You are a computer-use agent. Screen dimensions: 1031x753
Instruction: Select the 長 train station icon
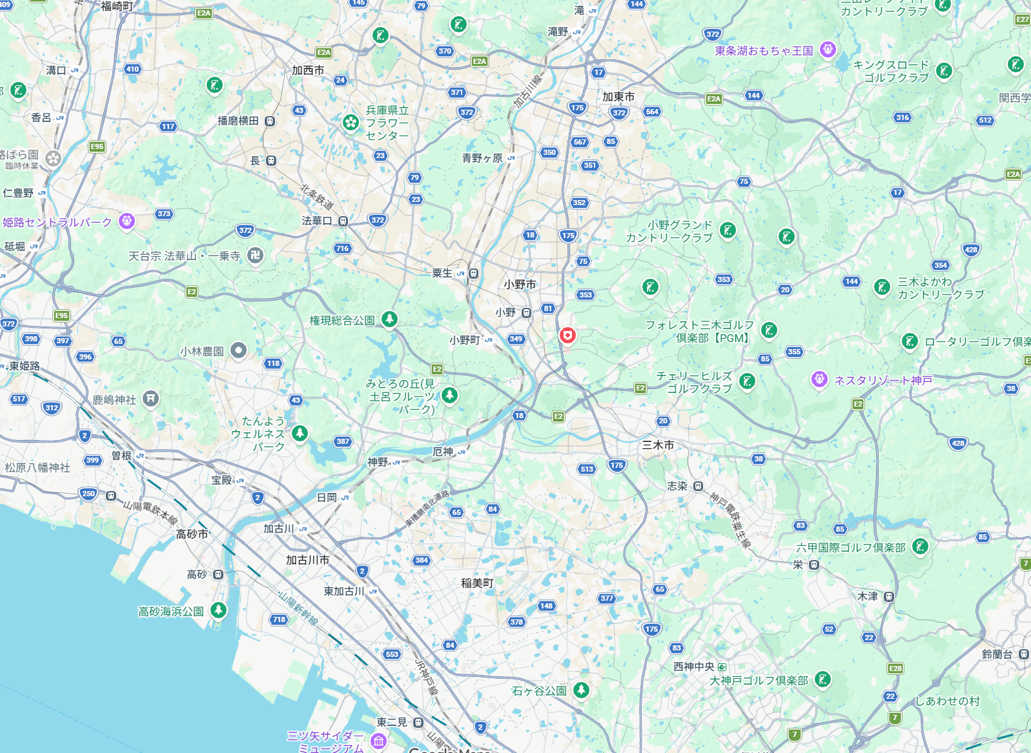tap(271, 161)
